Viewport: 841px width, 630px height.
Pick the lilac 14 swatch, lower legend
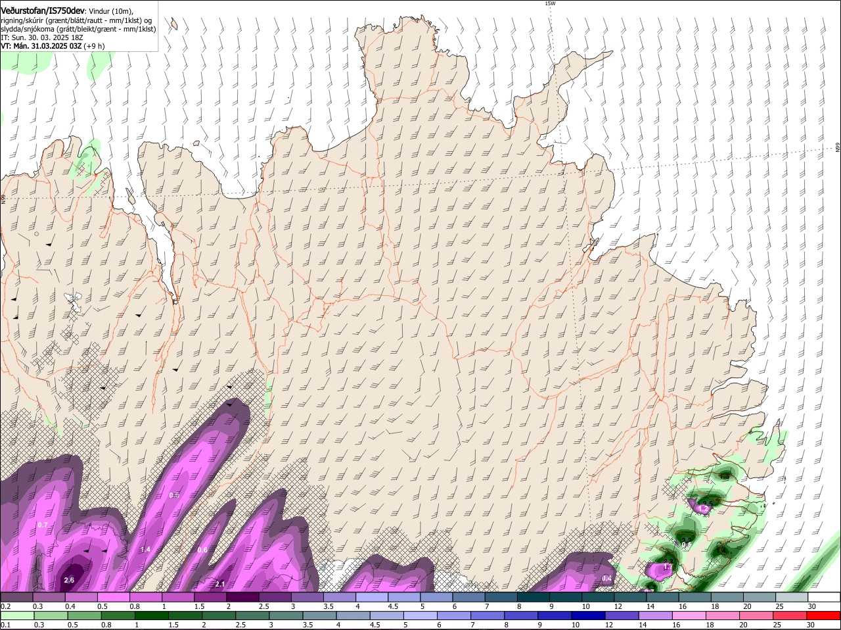(x=657, y=616)
